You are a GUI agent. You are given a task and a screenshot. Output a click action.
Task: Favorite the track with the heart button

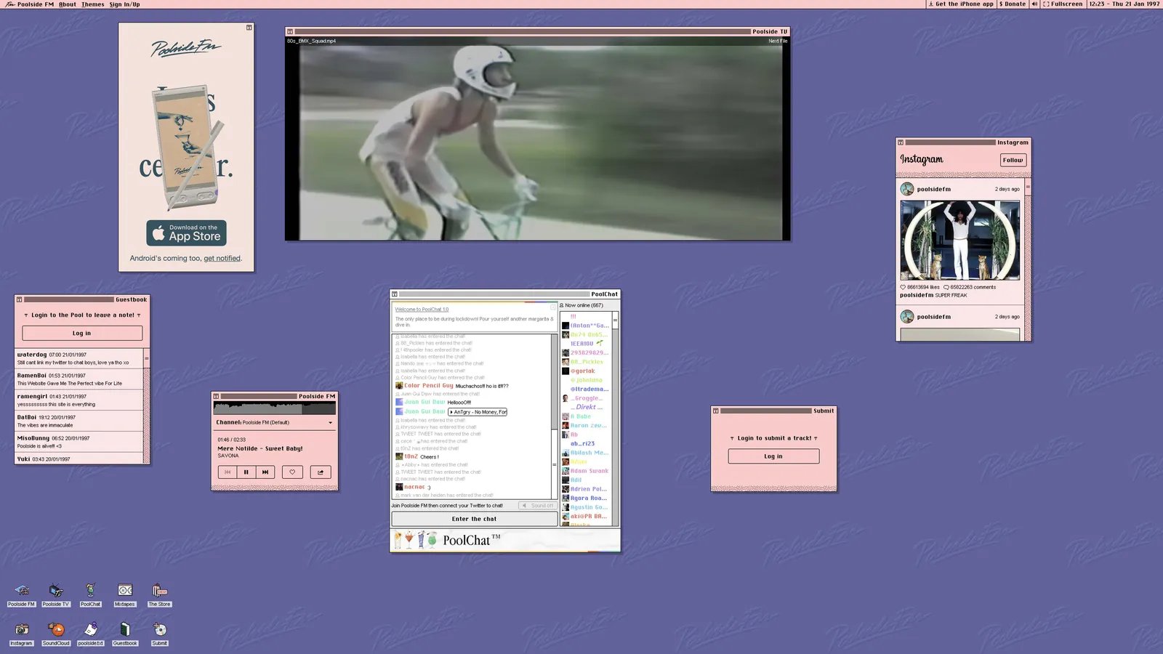tap(292, 472)
